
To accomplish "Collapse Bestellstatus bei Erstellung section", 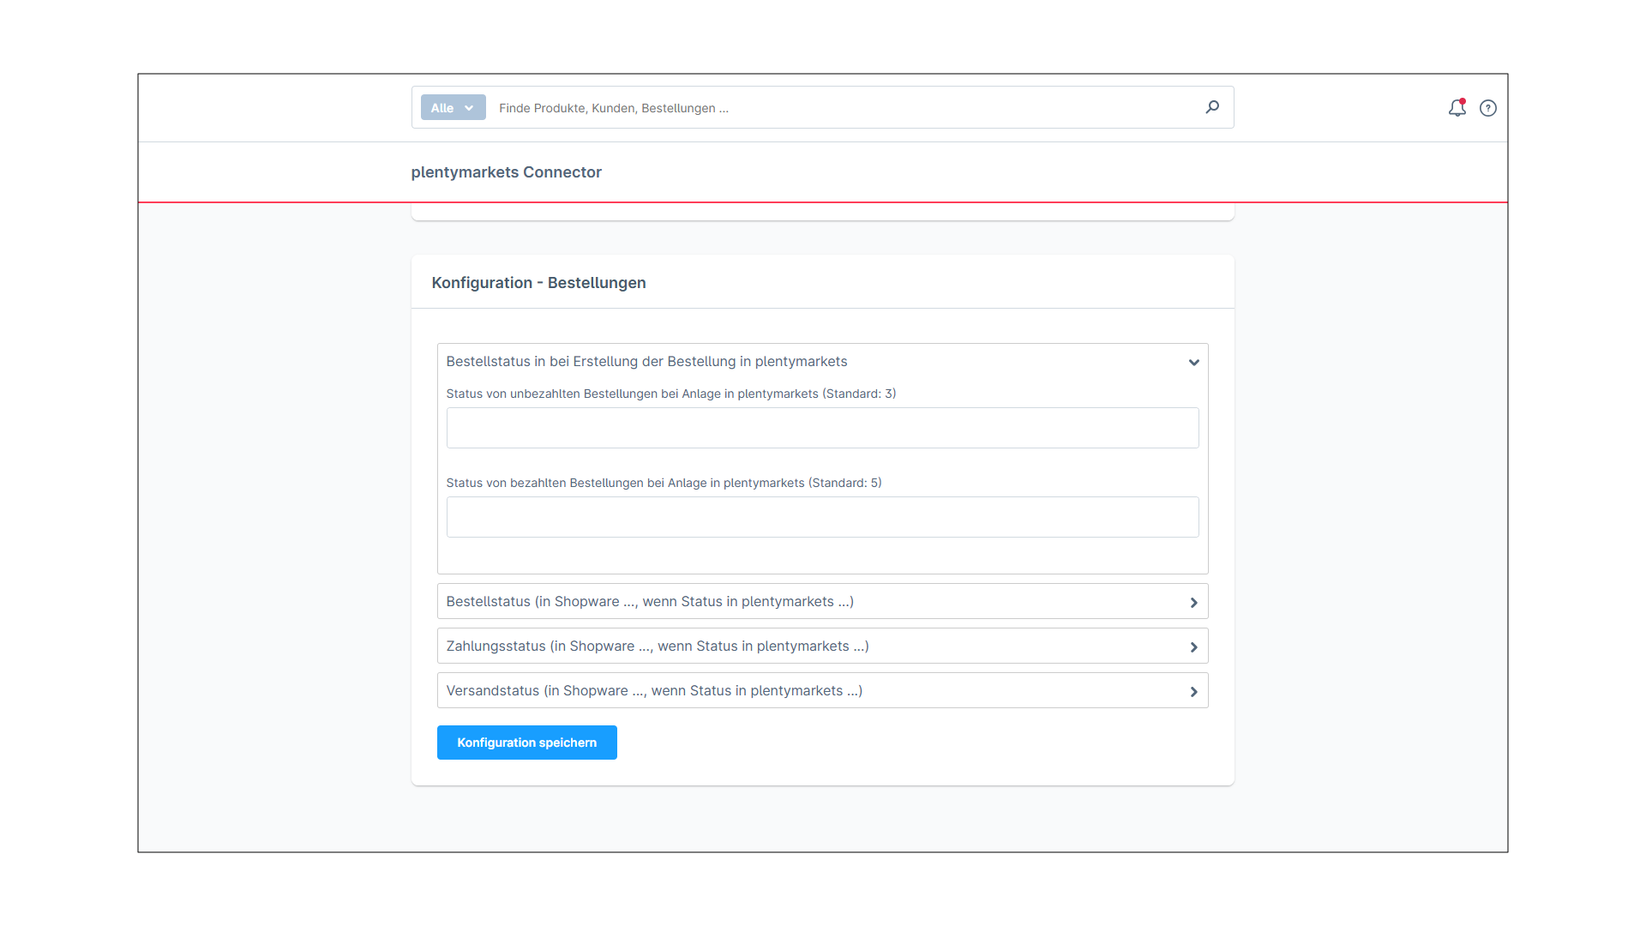I will [x=1194, y=362].
